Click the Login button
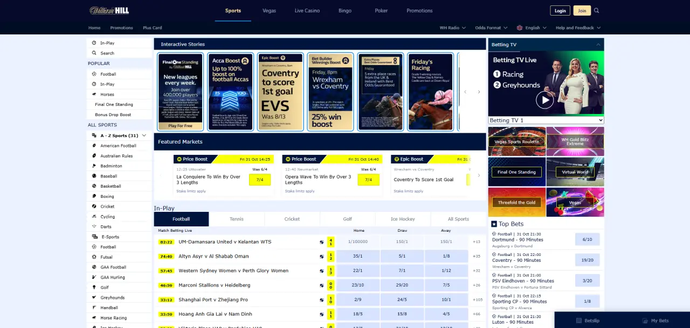The height and width of the screenshot is (328, 690). [x=560, y=11]
